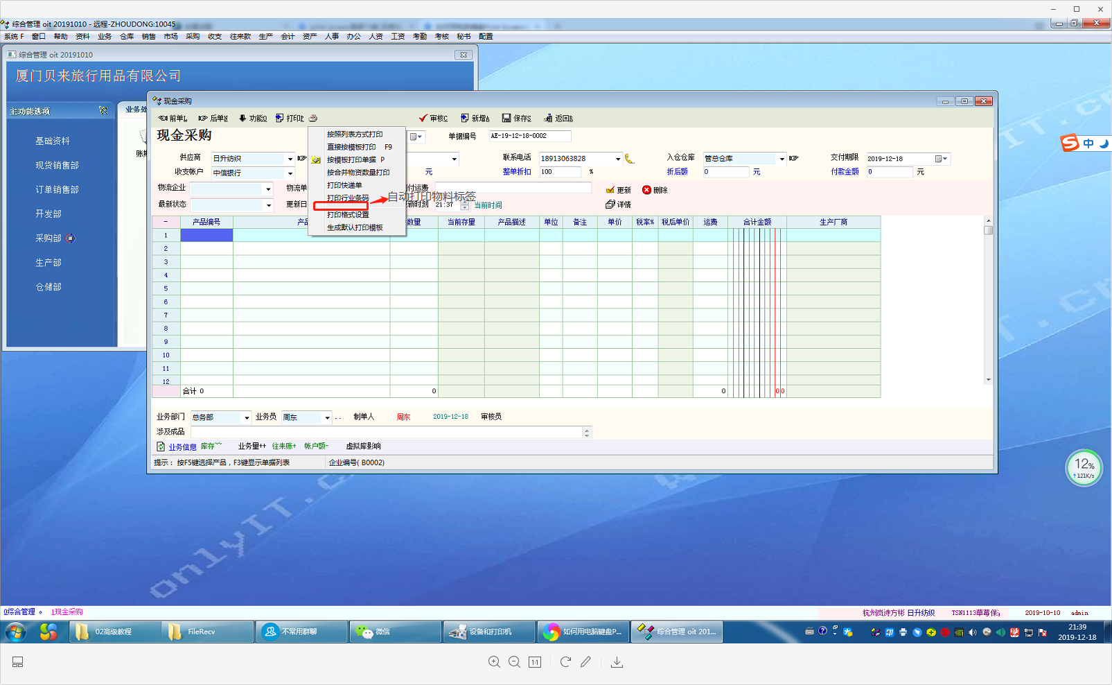Open the 交付期限 date picker dropdown
The width and height of the screenshot is (1112, 685).
tap(941, 159)
